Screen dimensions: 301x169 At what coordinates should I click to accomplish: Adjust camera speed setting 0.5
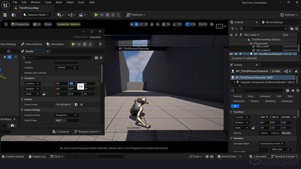(x=203, y=24)
